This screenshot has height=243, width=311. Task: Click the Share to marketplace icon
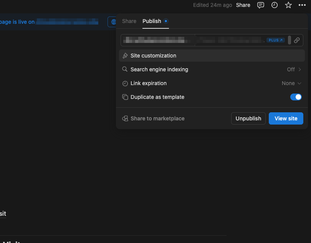click(125, 118)
